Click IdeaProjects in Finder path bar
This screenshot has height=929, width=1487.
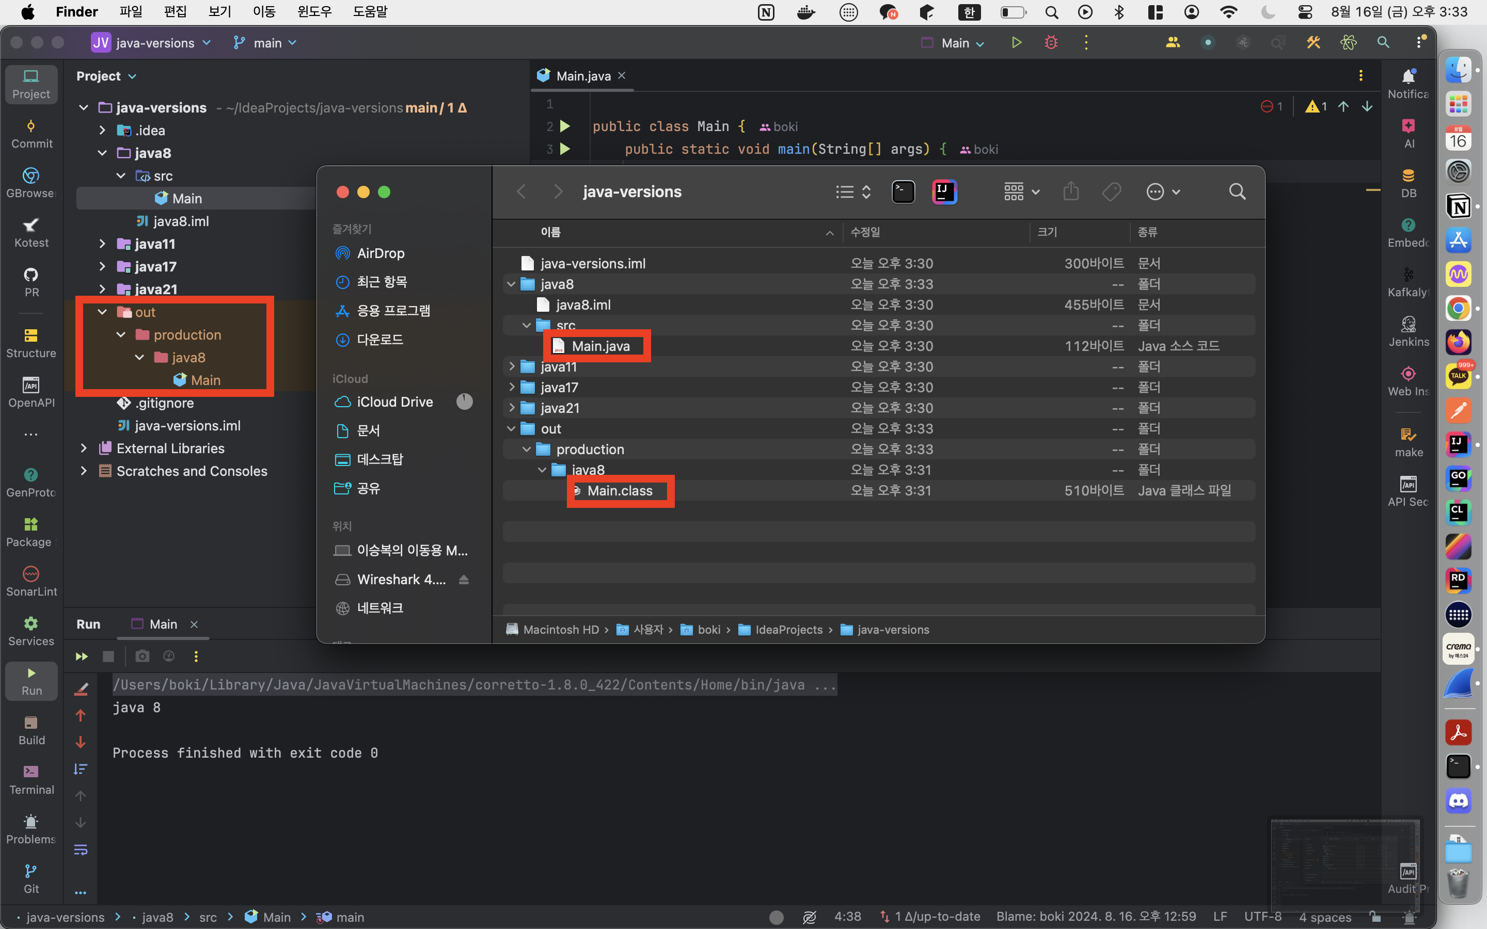coord(788,630)
